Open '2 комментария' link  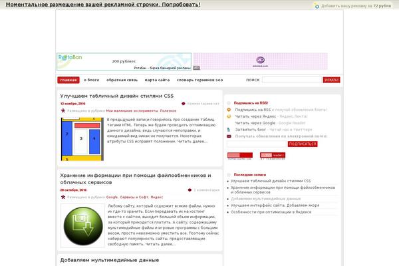click(206, 190)
